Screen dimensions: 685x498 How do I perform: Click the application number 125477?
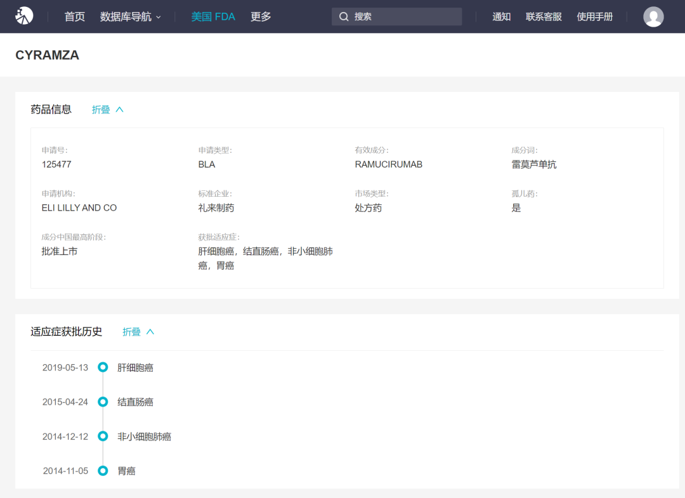point(56,164)
